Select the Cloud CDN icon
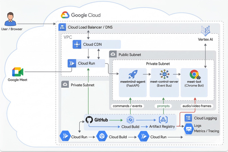The image size is (228, 152). (77, 44)
